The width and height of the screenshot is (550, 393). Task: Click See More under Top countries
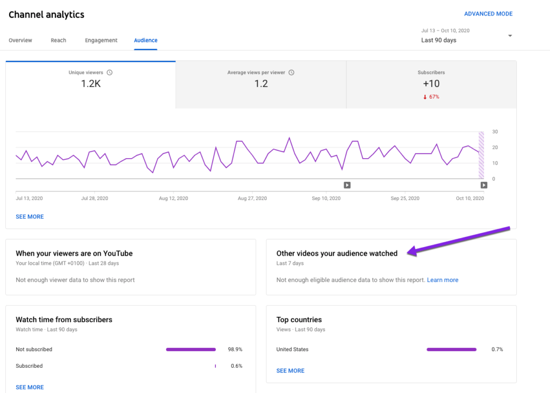tap(290, 370)
